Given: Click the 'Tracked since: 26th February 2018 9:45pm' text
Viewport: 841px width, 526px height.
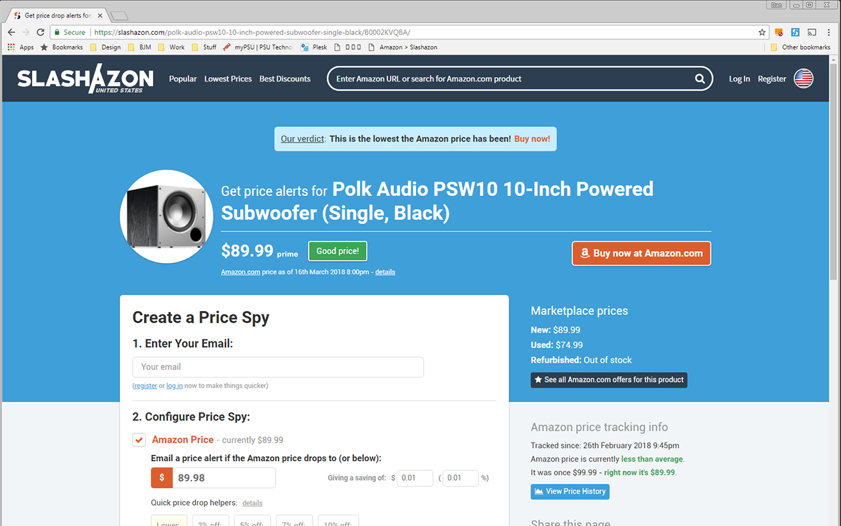Looking at the screenshot, I should click(x=605, y=445).
